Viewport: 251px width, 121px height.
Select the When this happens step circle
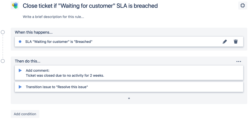3,32
